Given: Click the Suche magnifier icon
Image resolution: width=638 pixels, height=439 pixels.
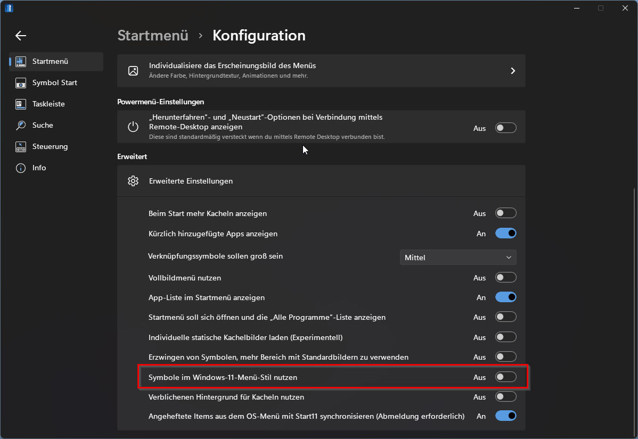Looking at the screenshot, I should click(x=21, y=126).
